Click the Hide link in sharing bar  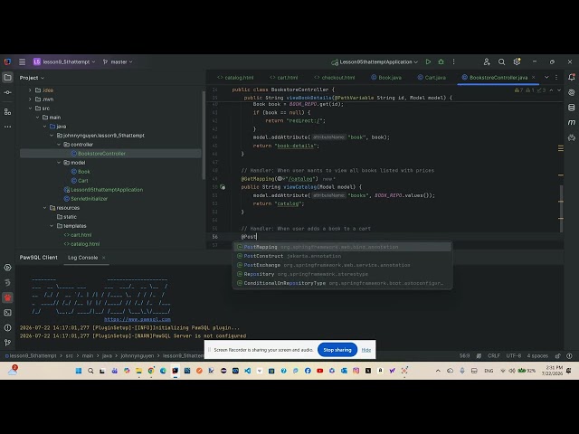[365, 350]
